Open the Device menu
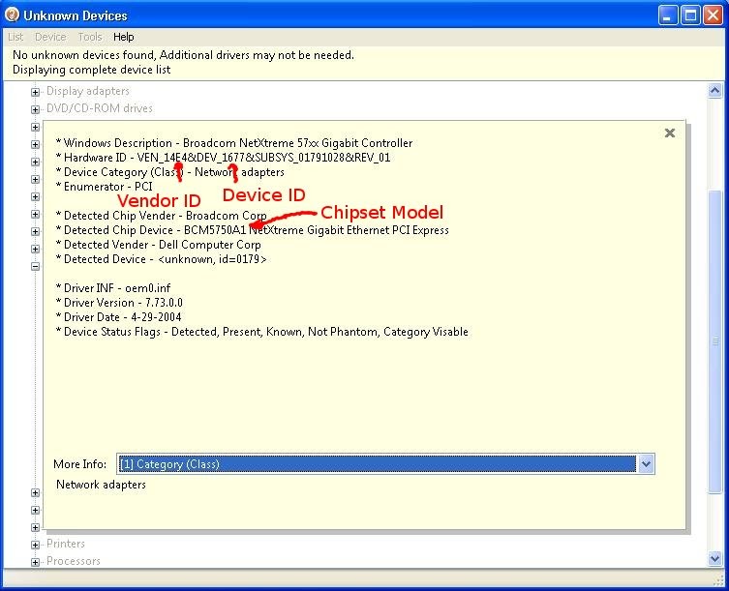The width and height of the screenshot is (729, 591). coord(50,37)
